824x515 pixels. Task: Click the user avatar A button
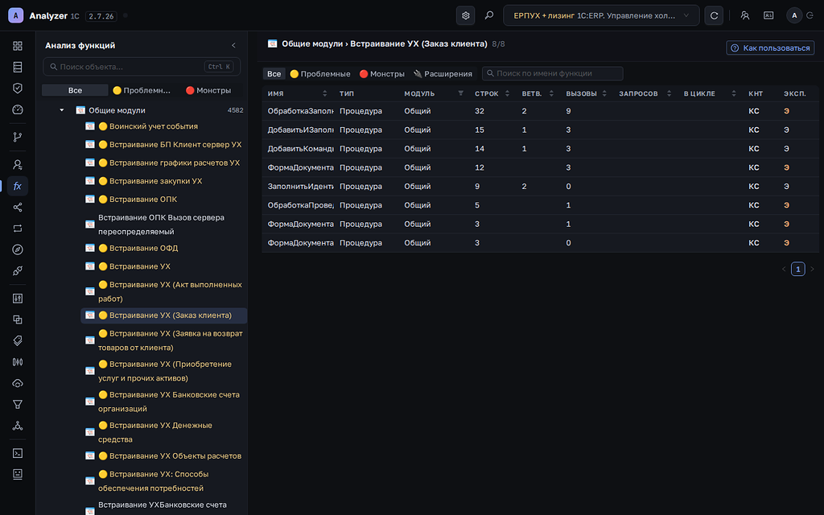[794, 16]
